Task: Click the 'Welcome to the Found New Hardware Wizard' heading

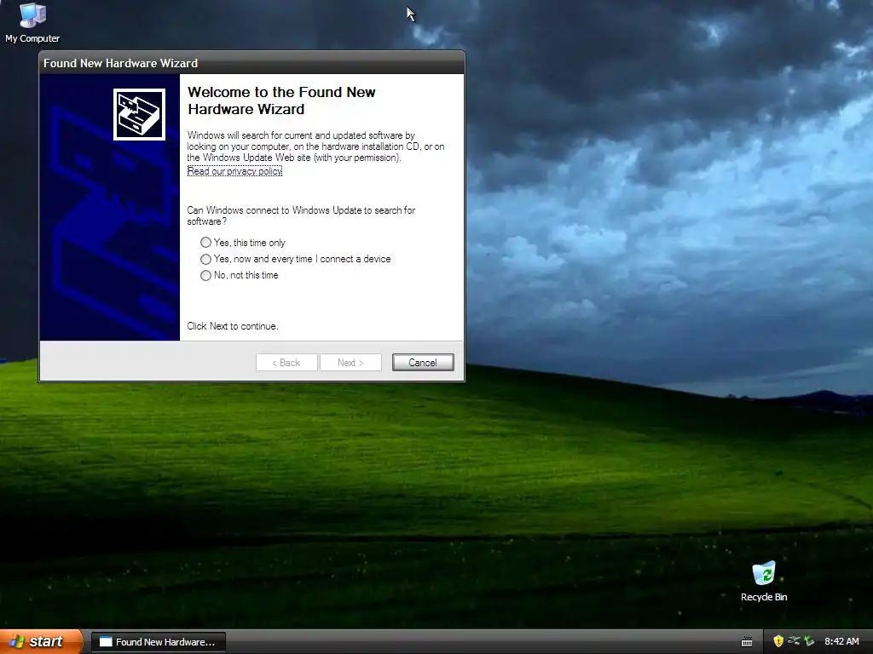Action: pos(281,100)
